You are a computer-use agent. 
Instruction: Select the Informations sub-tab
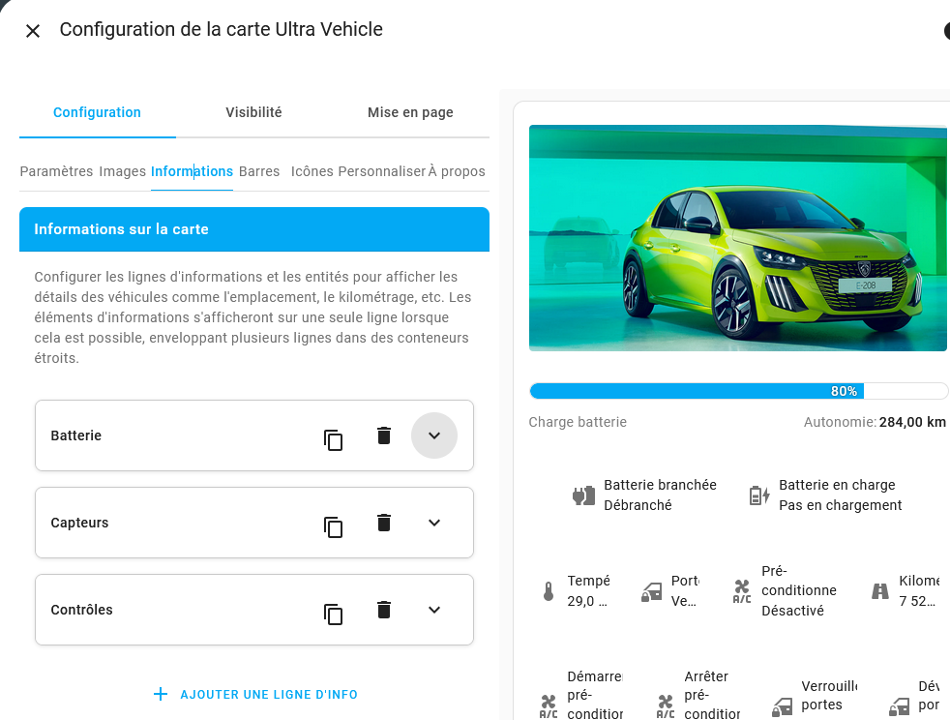tap(192, 171)
